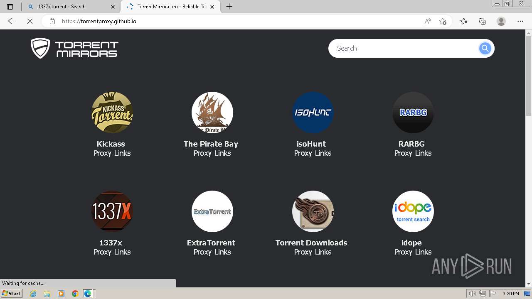Click the Show desktop button
This screenshot has width=532, height=299.
[x=527, y=294]
